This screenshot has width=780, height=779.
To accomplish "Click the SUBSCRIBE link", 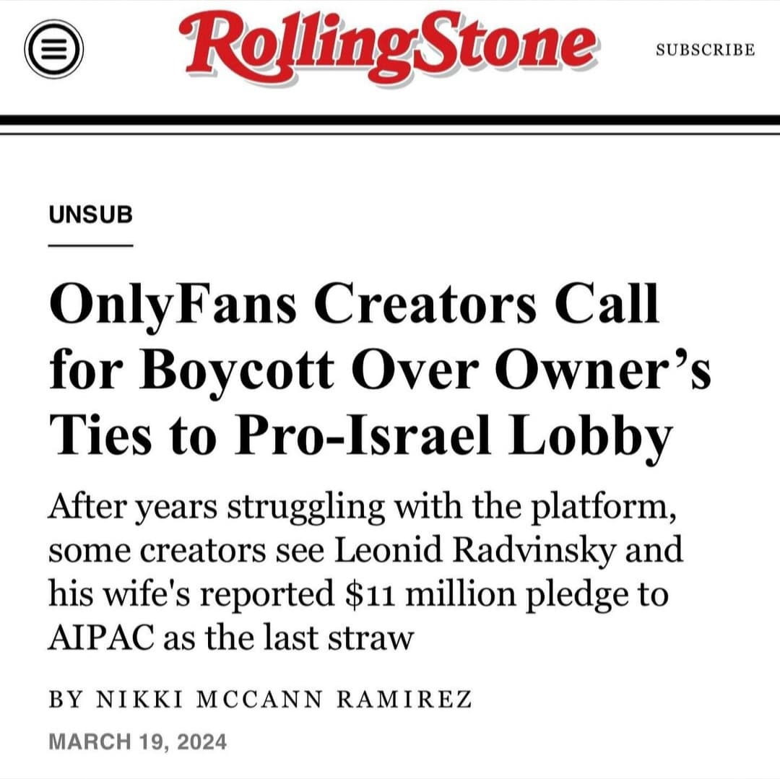I will pyautogui.click(x=706, y=50).
